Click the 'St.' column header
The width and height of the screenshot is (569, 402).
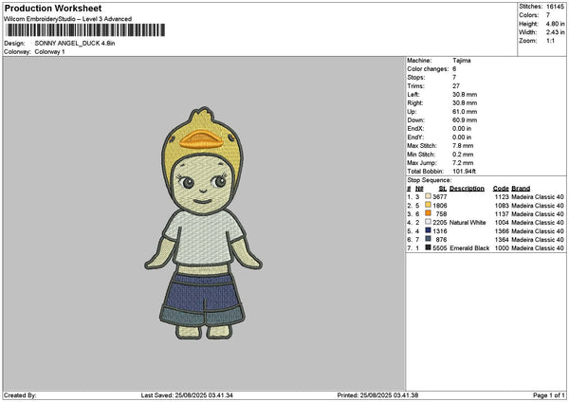[443, 189]
